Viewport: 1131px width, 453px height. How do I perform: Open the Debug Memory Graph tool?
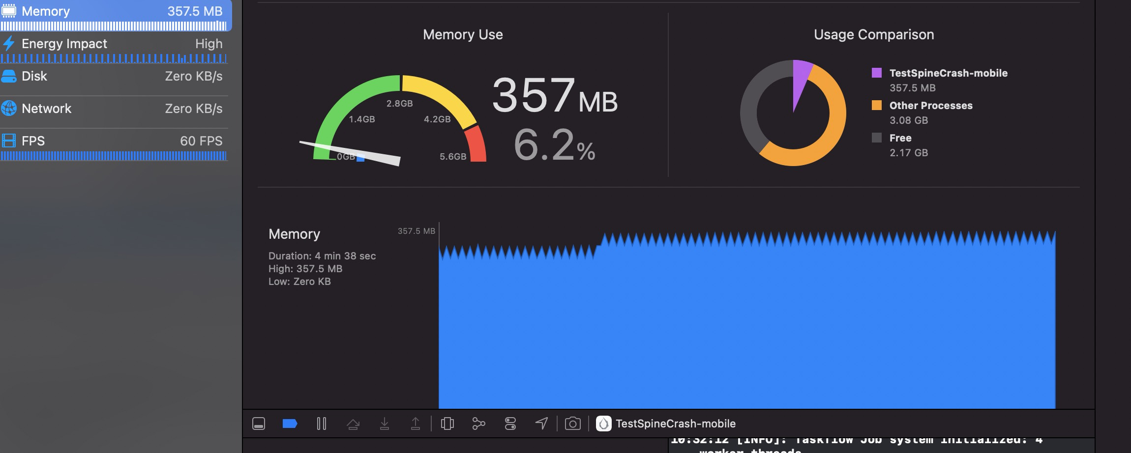pos(478,424)
